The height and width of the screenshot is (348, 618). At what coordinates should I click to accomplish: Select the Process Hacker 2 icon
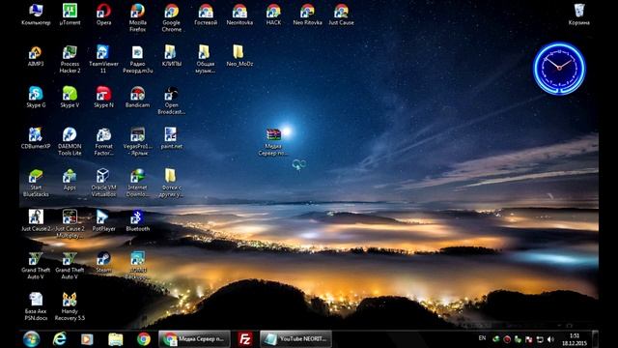70,59
